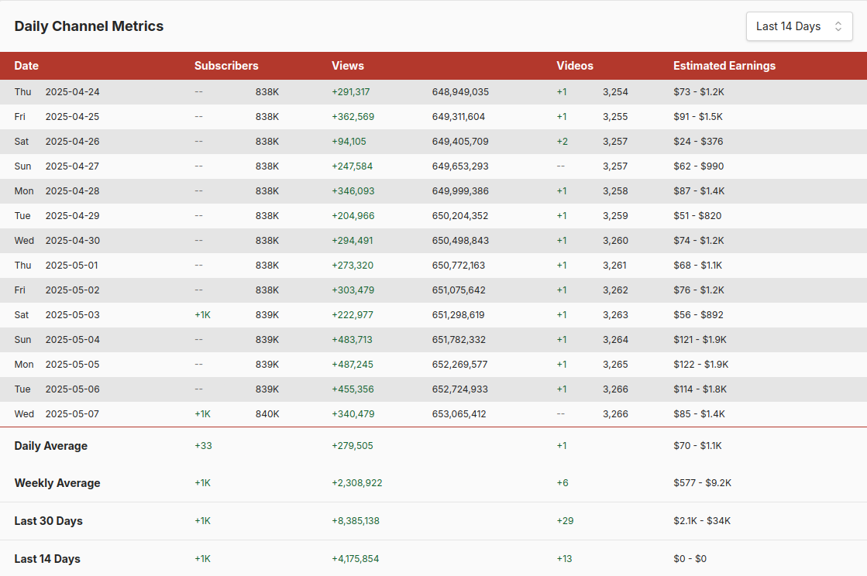Click the Daily Channel Metrics heading

pos(89,26)
